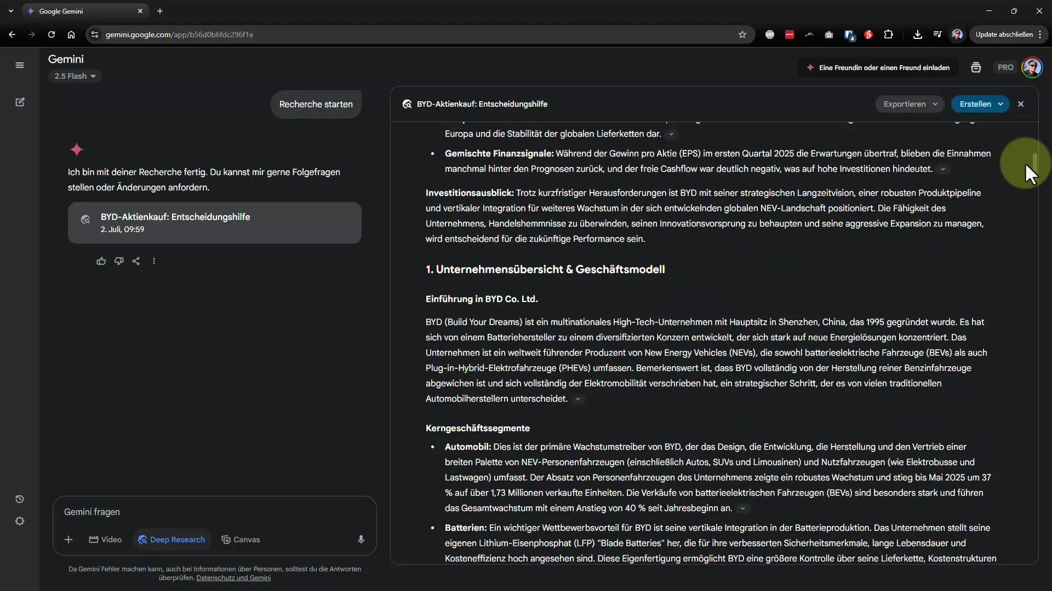This screenshot has height=591, width=1052.
Task: Activate the microphone voice input
Action: click(361, 540)
